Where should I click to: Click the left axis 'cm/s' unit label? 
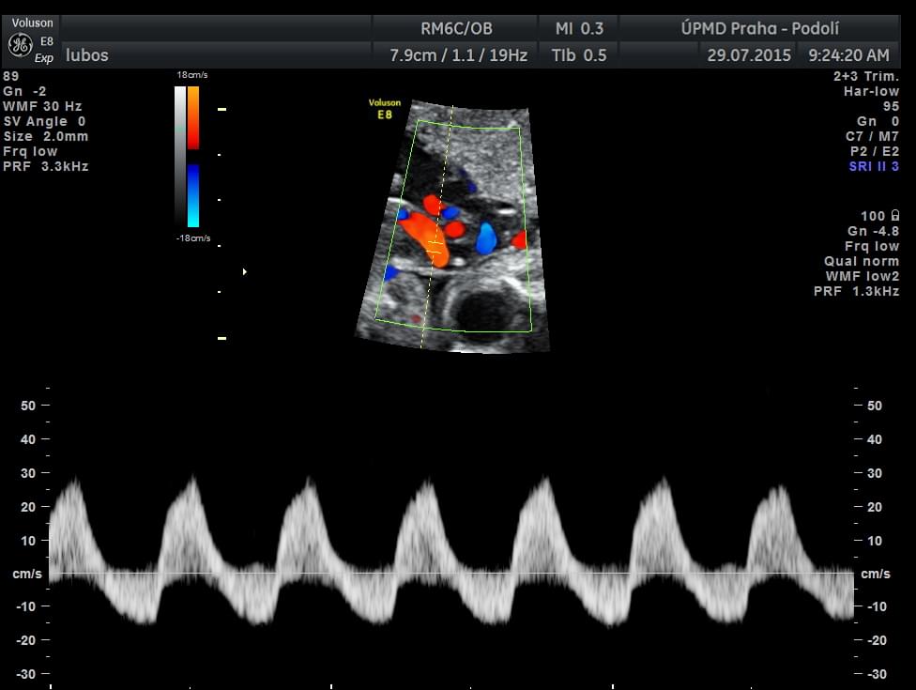tap(27, 574)
